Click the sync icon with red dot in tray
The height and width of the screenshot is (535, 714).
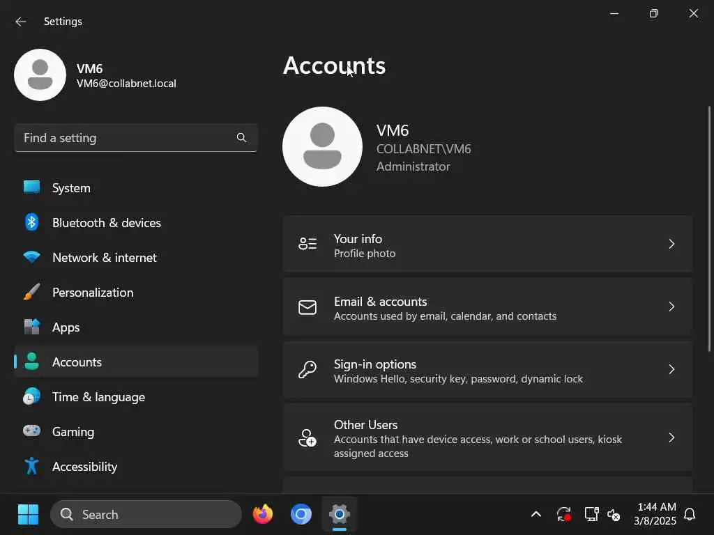[x=564, y=515]
